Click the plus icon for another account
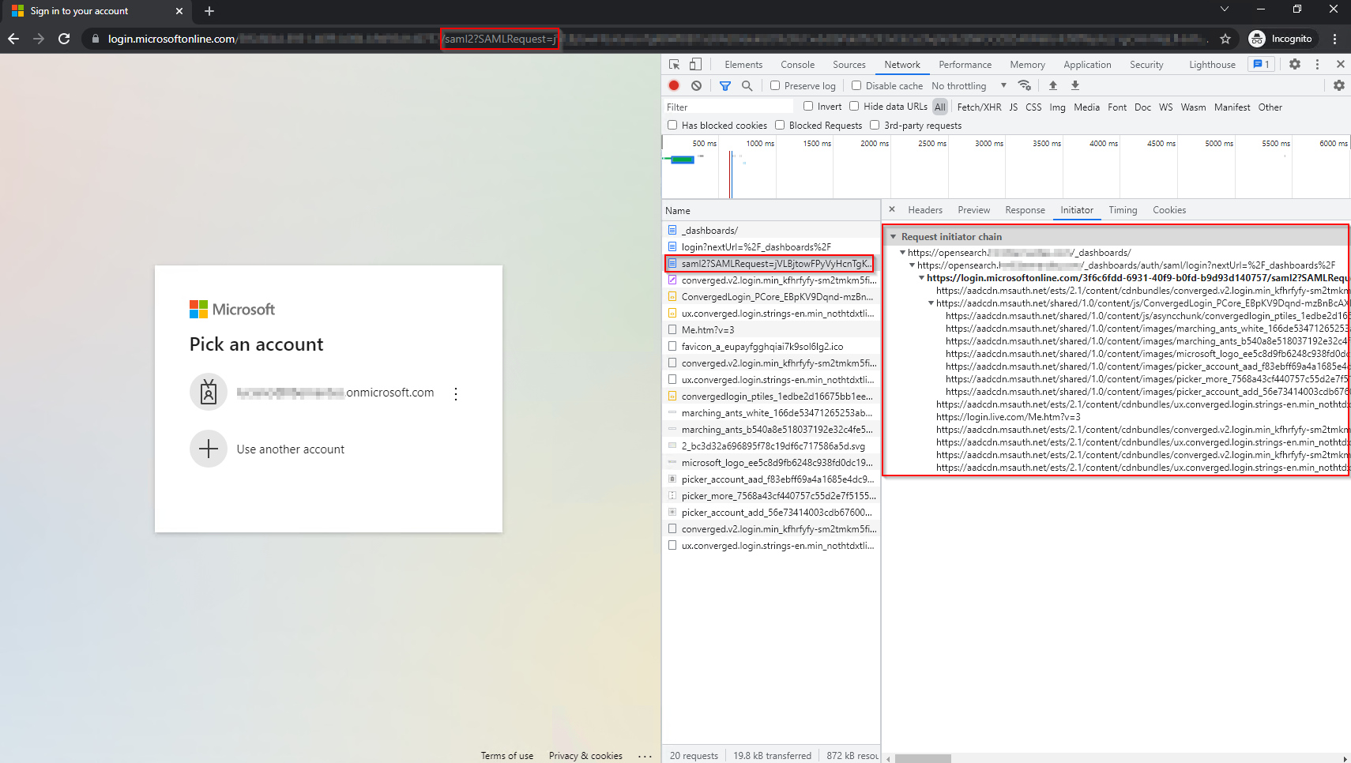1351x763 pixels. (209, 449)
